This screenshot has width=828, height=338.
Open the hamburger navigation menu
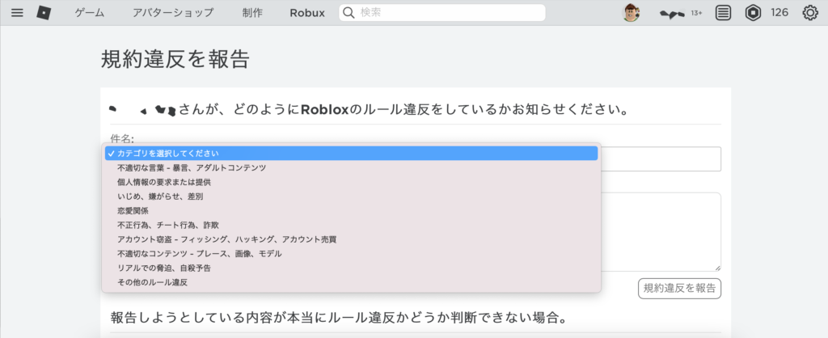[18, 13]
